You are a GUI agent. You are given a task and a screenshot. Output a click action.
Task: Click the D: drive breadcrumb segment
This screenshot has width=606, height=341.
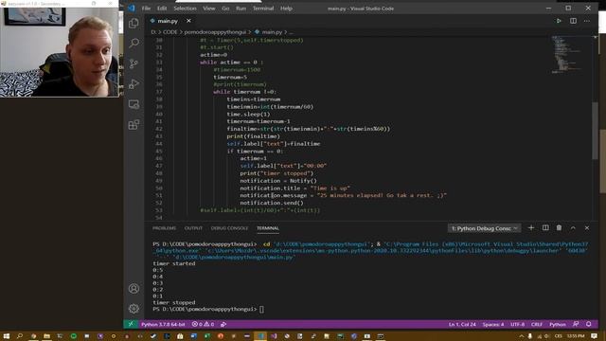153,32
